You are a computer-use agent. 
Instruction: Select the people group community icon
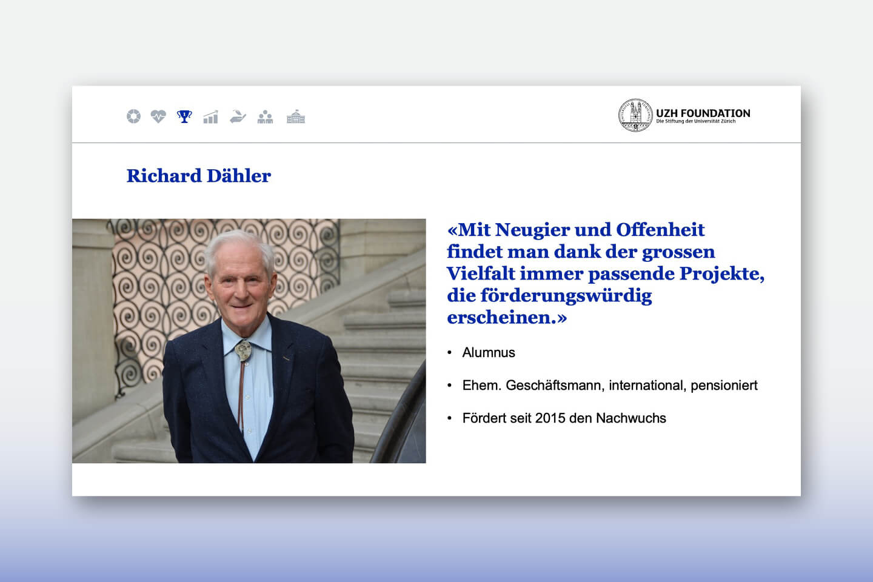[265, 116]
